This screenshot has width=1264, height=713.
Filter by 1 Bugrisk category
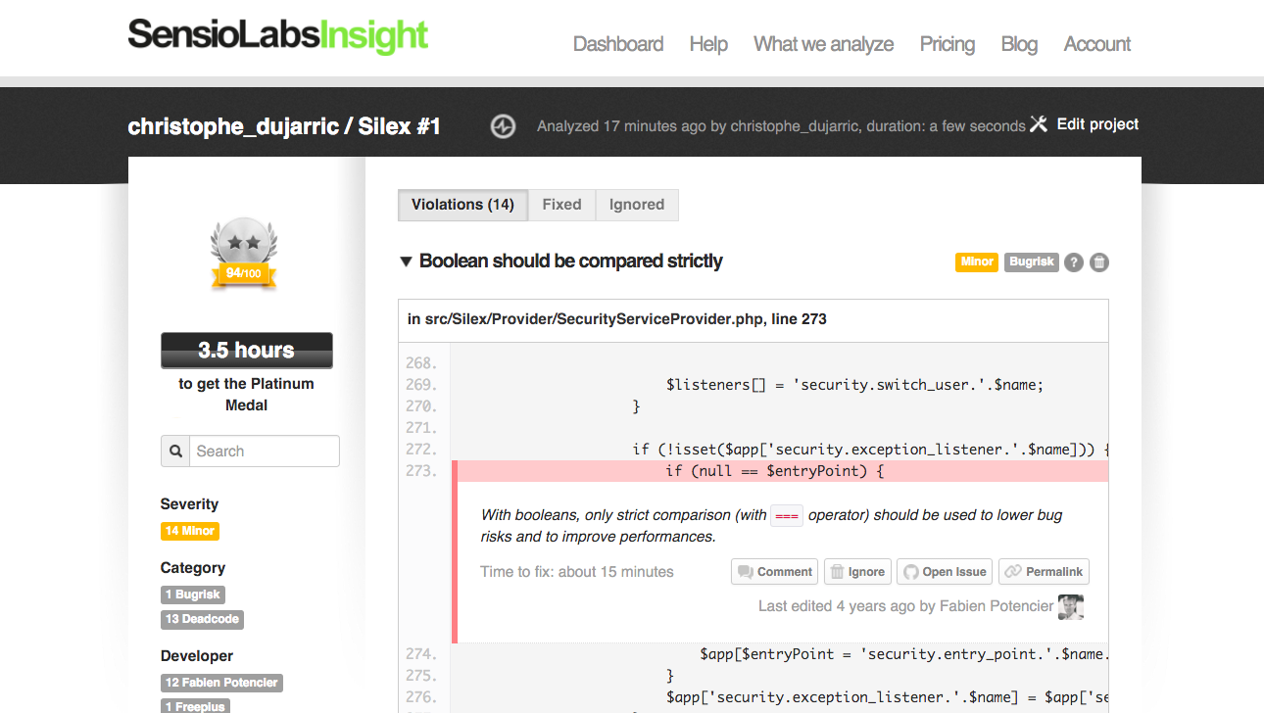point(193,594)
